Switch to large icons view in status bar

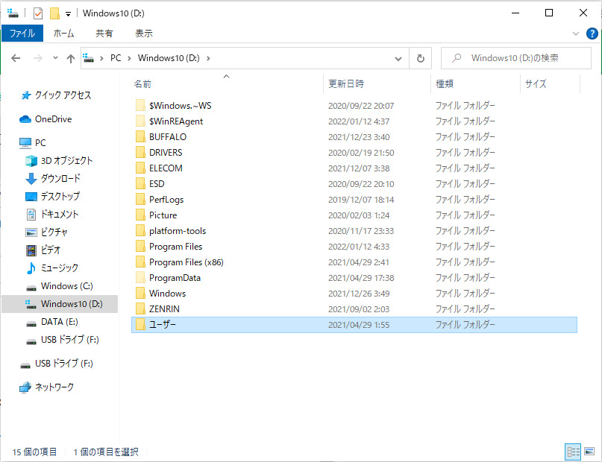tap(589, 452)
